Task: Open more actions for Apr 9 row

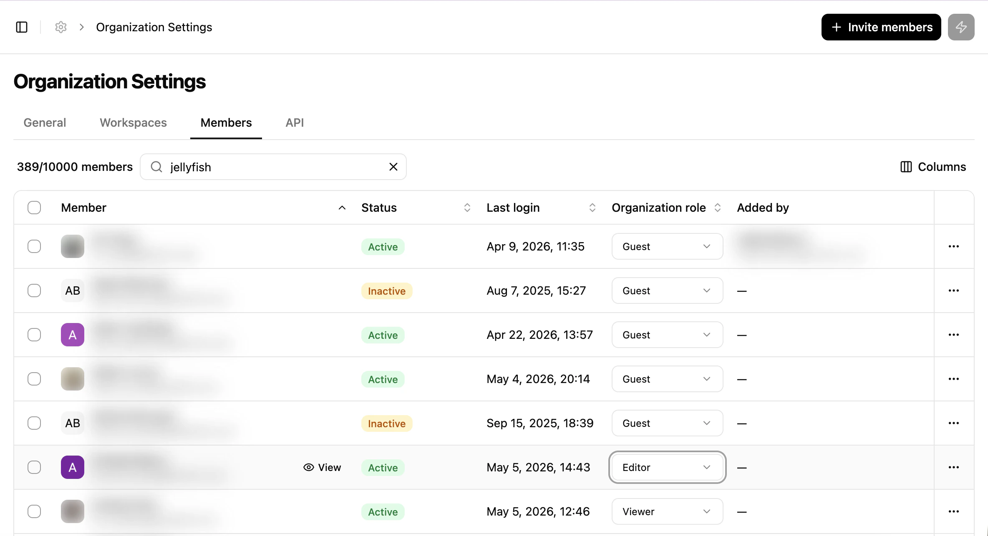Action: (954, 246)
